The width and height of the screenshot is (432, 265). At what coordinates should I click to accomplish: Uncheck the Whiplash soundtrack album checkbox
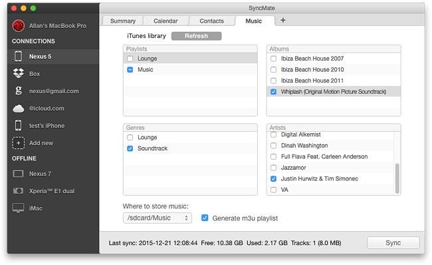pos(273,92)
